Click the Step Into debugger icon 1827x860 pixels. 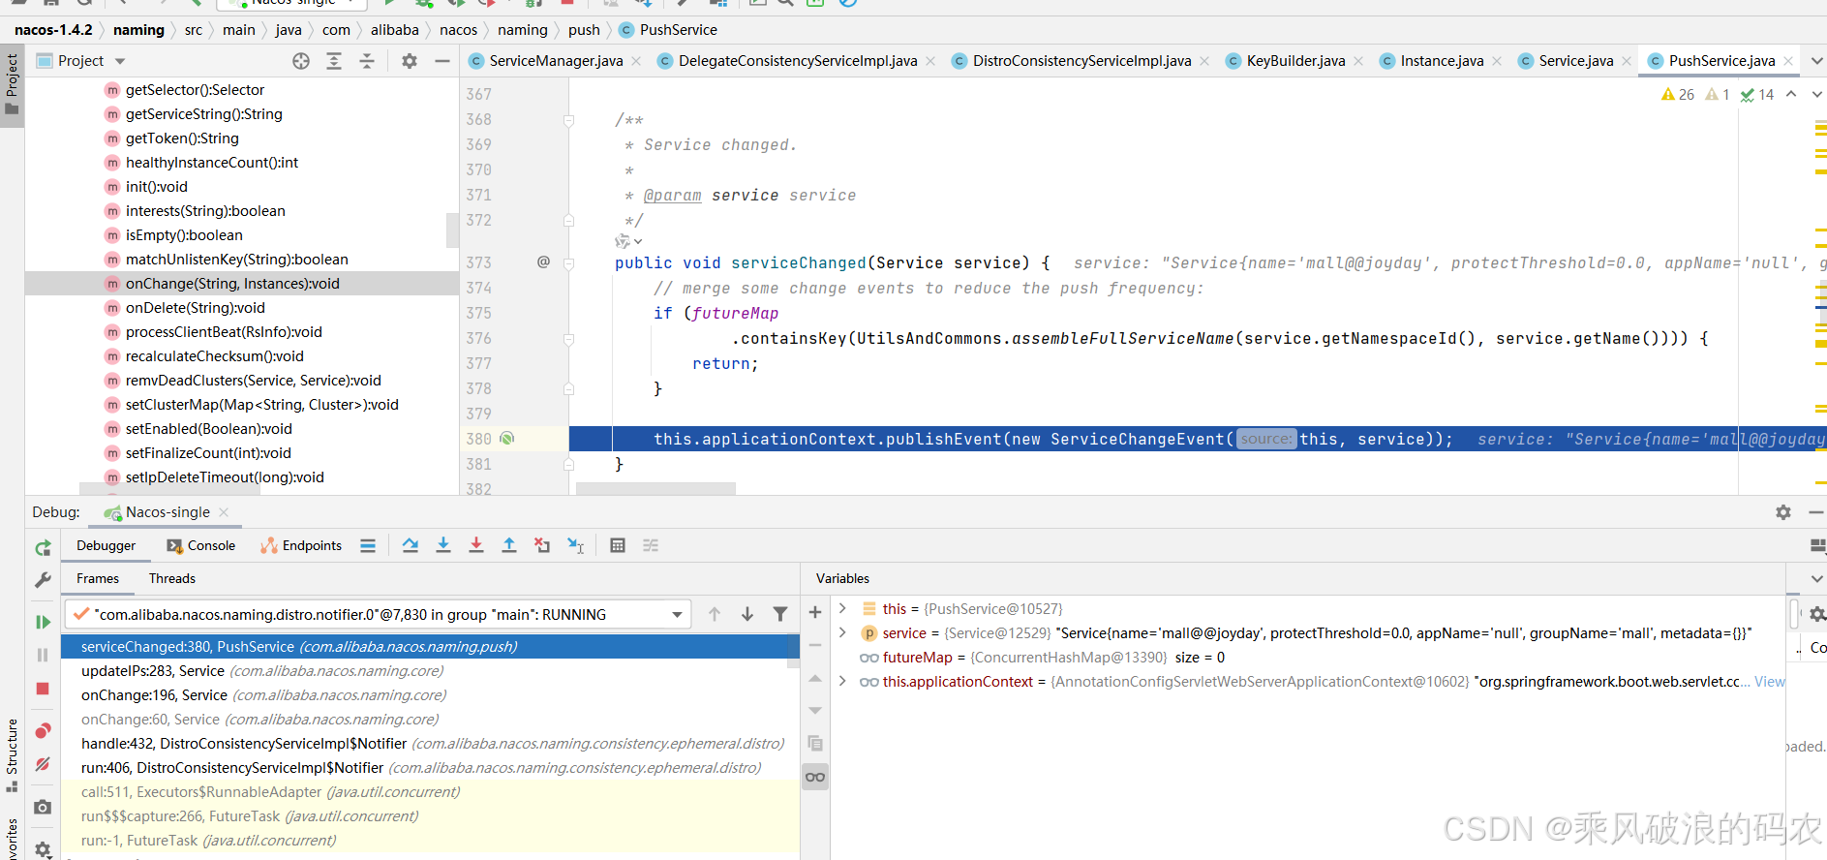coord(443,545)
